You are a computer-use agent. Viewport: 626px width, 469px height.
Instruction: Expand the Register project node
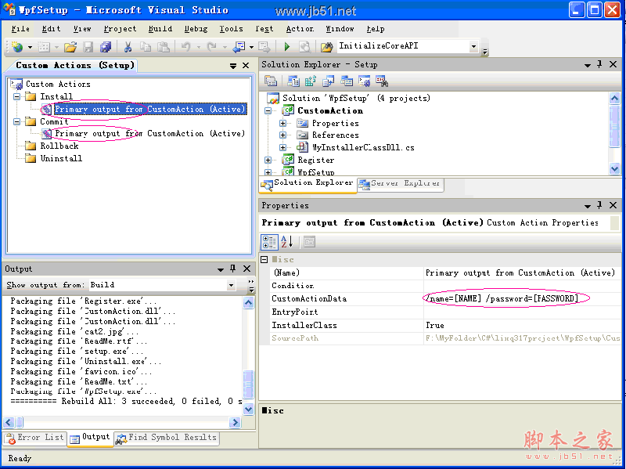coord(268,160)
